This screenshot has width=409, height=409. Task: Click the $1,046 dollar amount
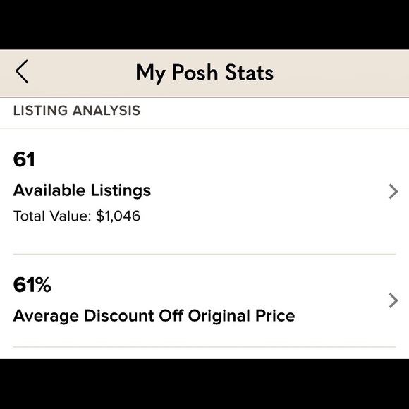coord(118,216)
